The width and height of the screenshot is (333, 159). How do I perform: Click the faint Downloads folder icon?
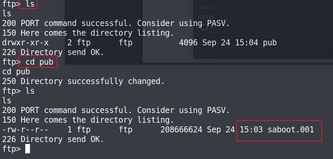pyautogui.click(x=204, y=7)
